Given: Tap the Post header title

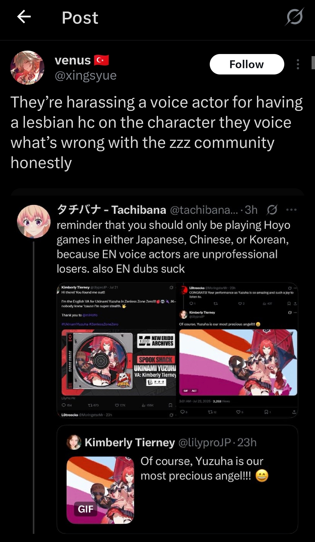Looking at the screenshot, I should coord(80,18).
